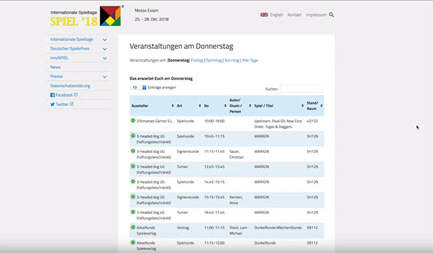The height and width of the screenshot is (253, 433).
Task: Click the Facebook icon in sidebar
Action: point(53,95)
